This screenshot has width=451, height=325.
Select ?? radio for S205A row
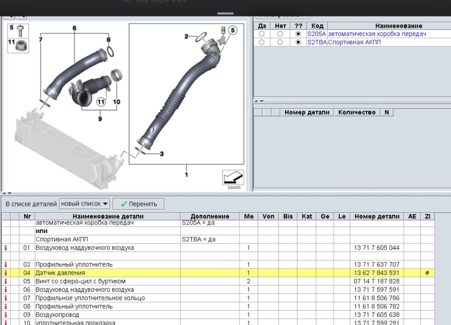point(298,34)
